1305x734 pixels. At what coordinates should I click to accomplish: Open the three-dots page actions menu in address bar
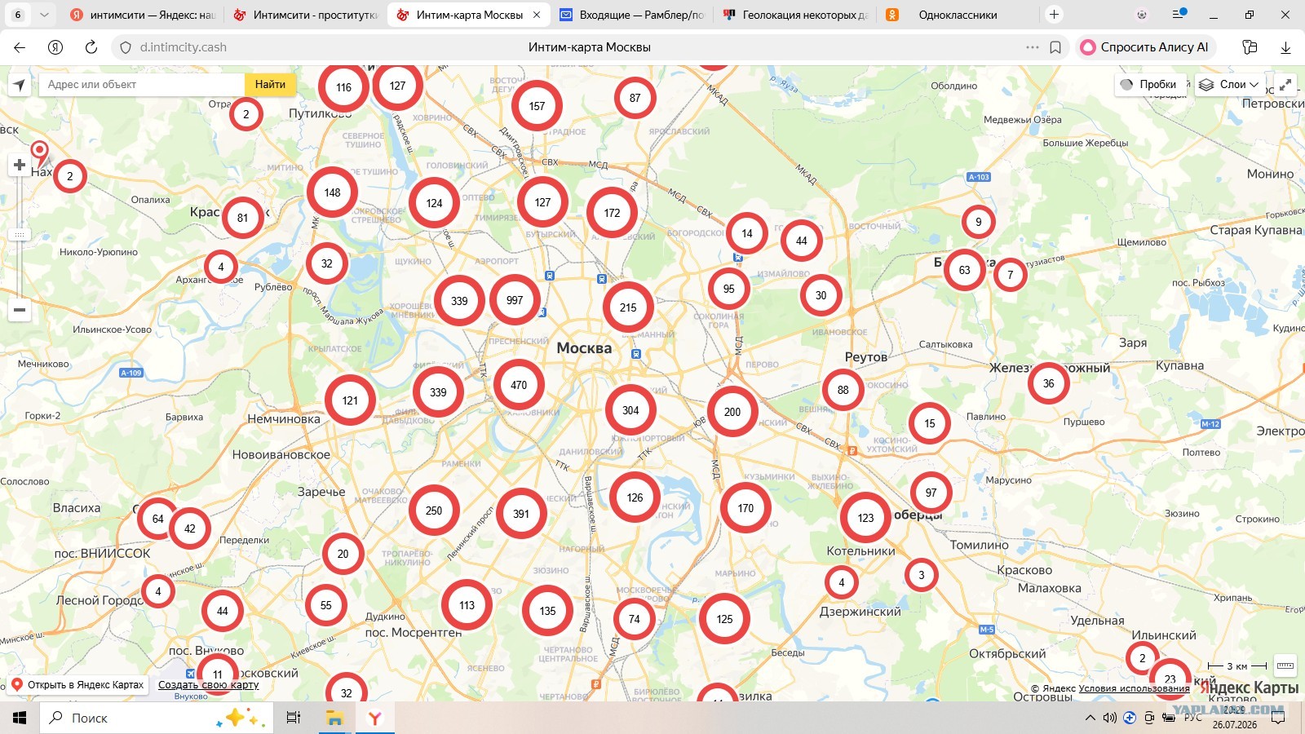[x=1033, y=47]
